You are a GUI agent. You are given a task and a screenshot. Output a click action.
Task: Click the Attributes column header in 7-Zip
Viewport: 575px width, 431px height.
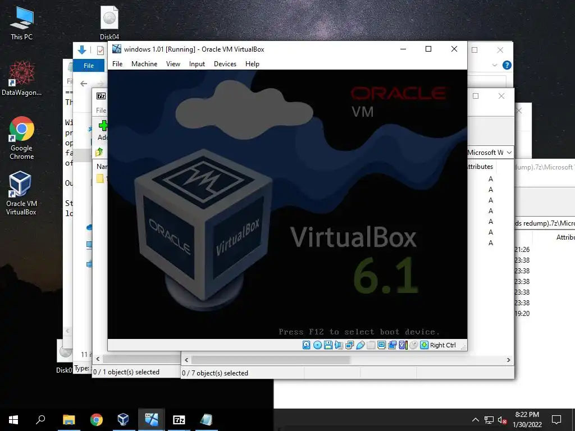pos(480,166)
